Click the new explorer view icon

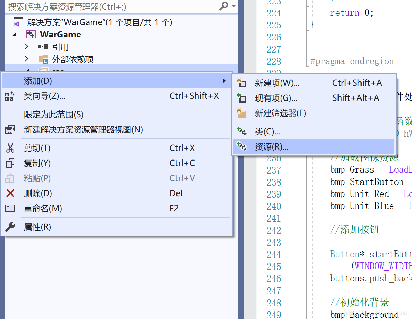[10, 130]
